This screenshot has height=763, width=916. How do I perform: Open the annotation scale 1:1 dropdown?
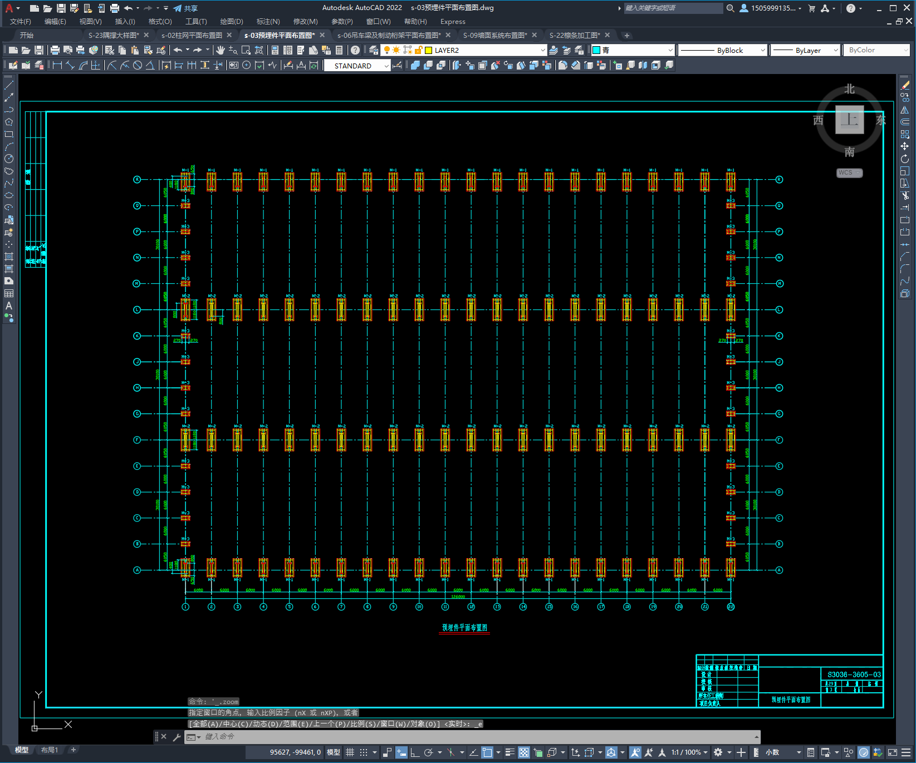[689, 752]
